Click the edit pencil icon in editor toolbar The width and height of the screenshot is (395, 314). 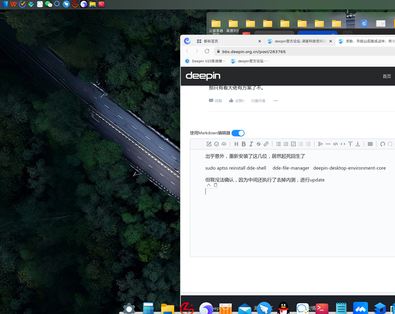(209, 144)
